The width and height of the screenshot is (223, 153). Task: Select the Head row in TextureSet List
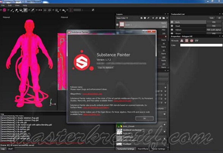[188, 26]
